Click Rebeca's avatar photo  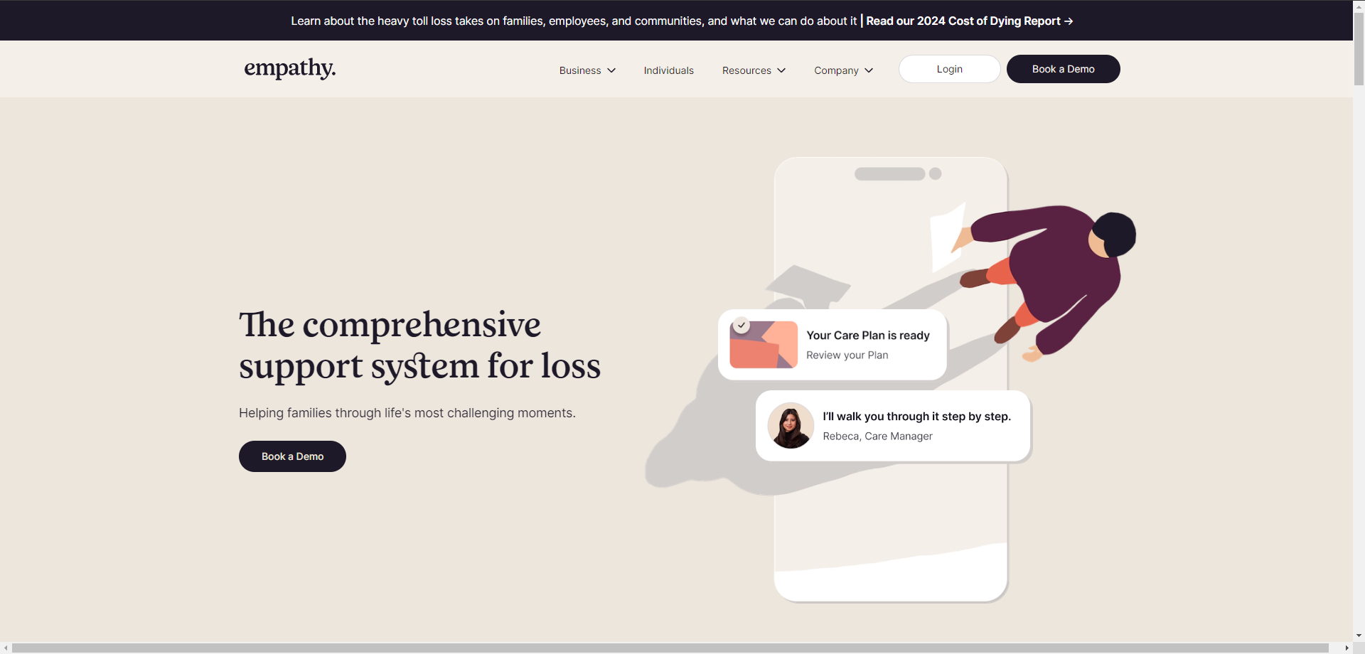click(791, 426)
